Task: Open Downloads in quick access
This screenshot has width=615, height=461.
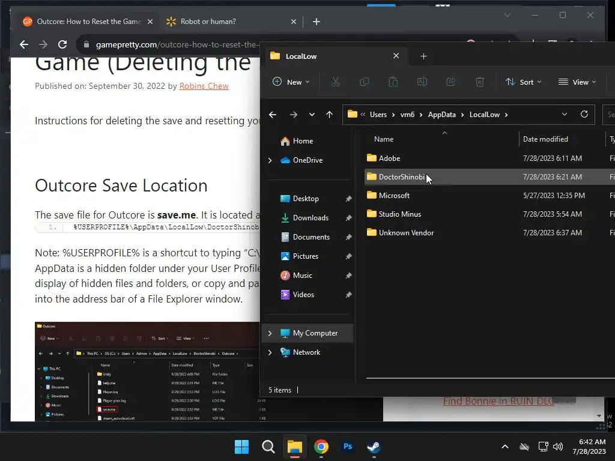Action: tap(305, 217)
